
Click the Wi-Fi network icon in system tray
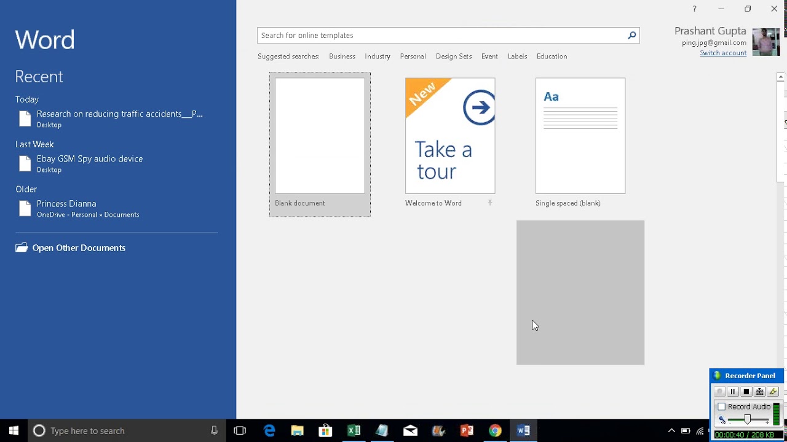click(x=700, y=431)
